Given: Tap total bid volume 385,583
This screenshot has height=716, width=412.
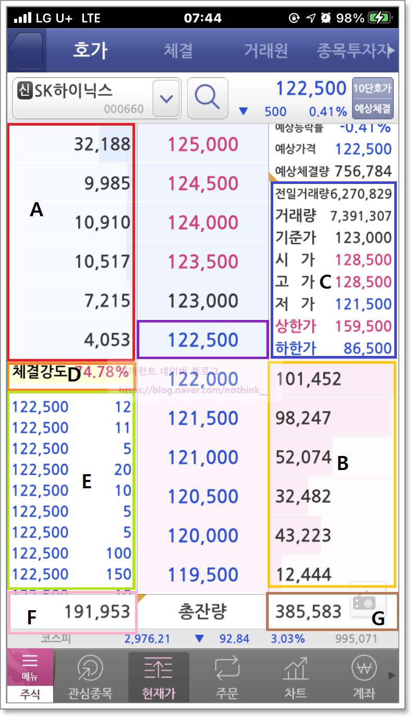Looking at the screenshot, I should 308,611.
